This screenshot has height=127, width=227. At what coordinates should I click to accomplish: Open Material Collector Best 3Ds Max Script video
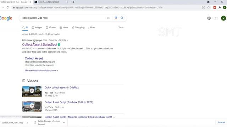click(79, 117)
